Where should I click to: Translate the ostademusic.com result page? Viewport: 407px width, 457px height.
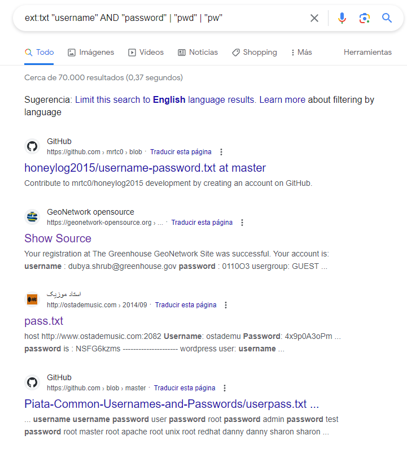[186, 305]
